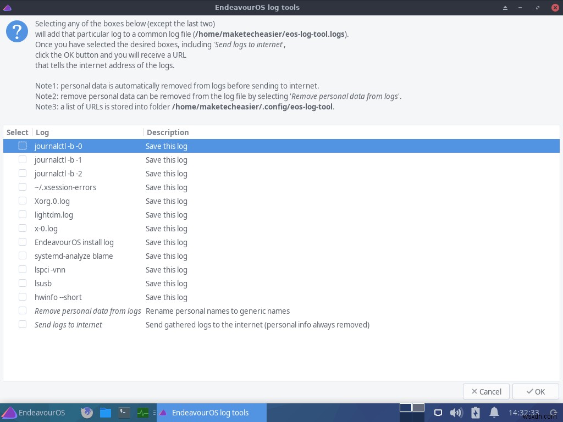The image size is (563, 422).
Task: Check the lightdm.log box
Action: [x=23, y=214]
